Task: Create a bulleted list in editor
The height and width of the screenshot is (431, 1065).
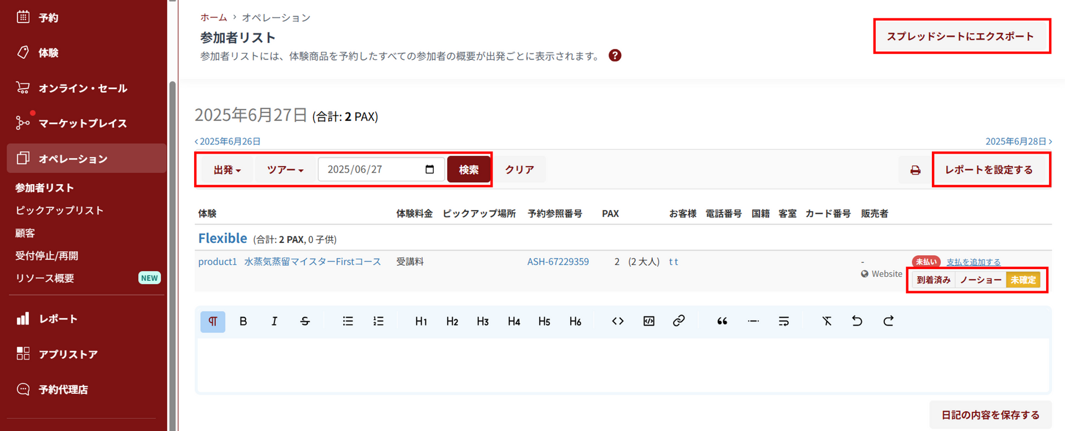Action: pyautogui.click(x=348, y=321)
